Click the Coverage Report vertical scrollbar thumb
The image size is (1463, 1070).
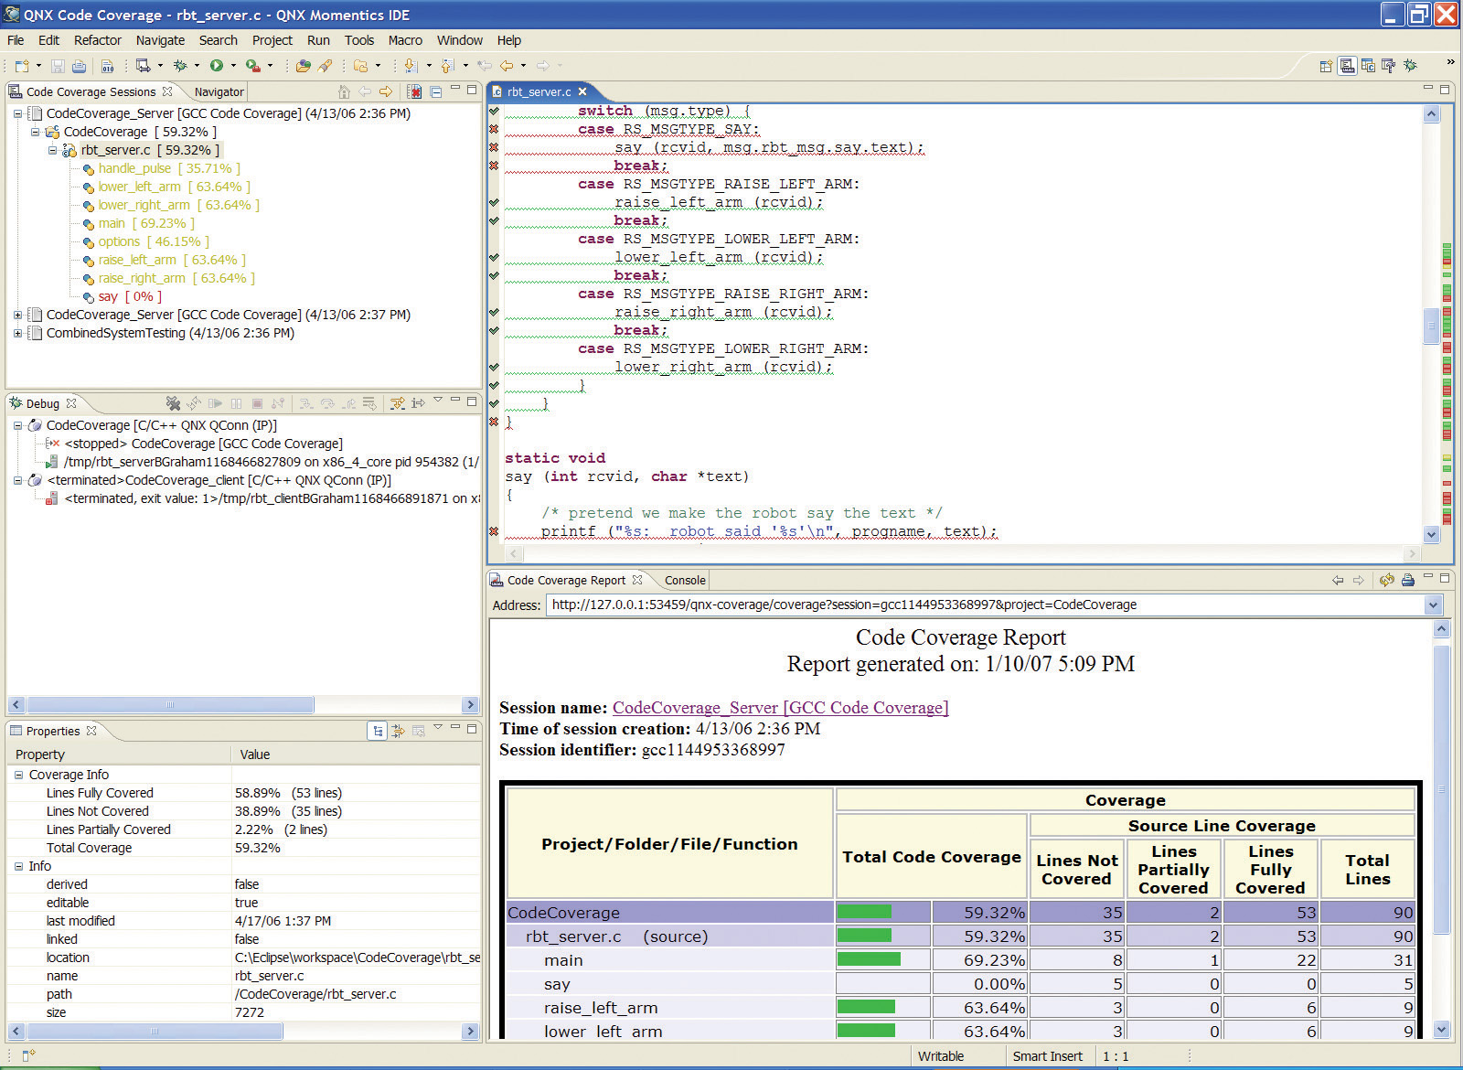(1442, 788)
